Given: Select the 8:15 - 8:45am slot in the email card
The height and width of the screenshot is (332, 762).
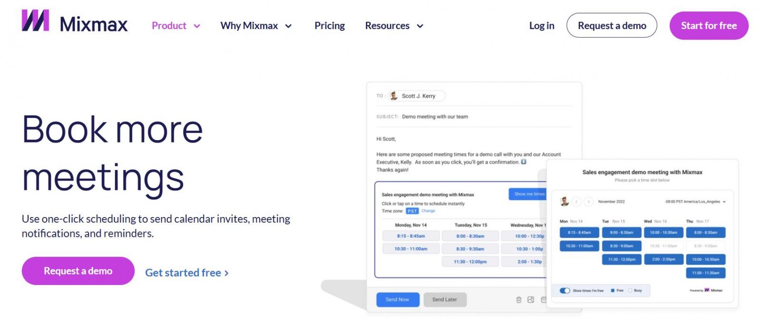Looking at the screenshot, I should [411, 236].
